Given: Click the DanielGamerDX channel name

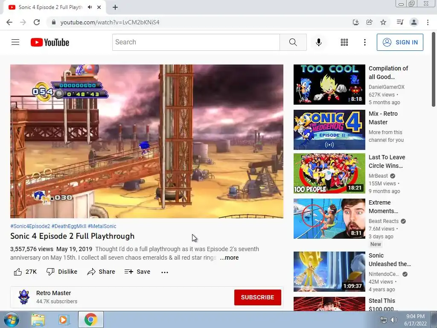Looking at the screenshot, I should (386, 87).
